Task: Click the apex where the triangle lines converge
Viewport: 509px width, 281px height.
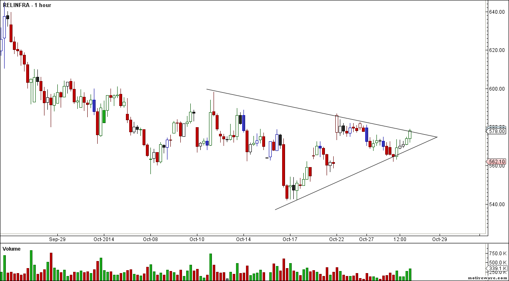Action: 436,137
